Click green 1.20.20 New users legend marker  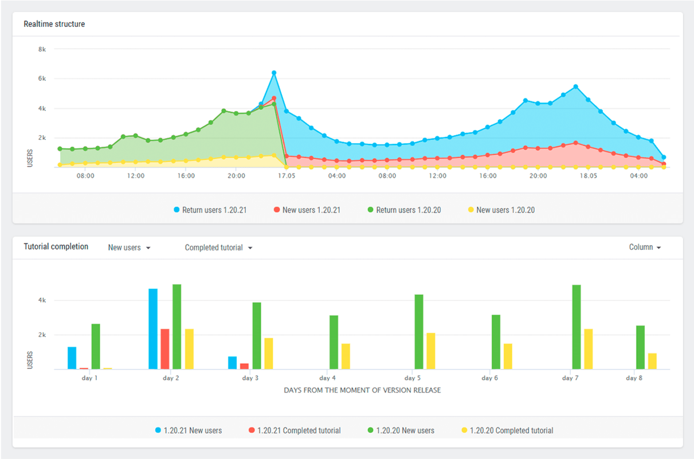[x=371, y=430]
